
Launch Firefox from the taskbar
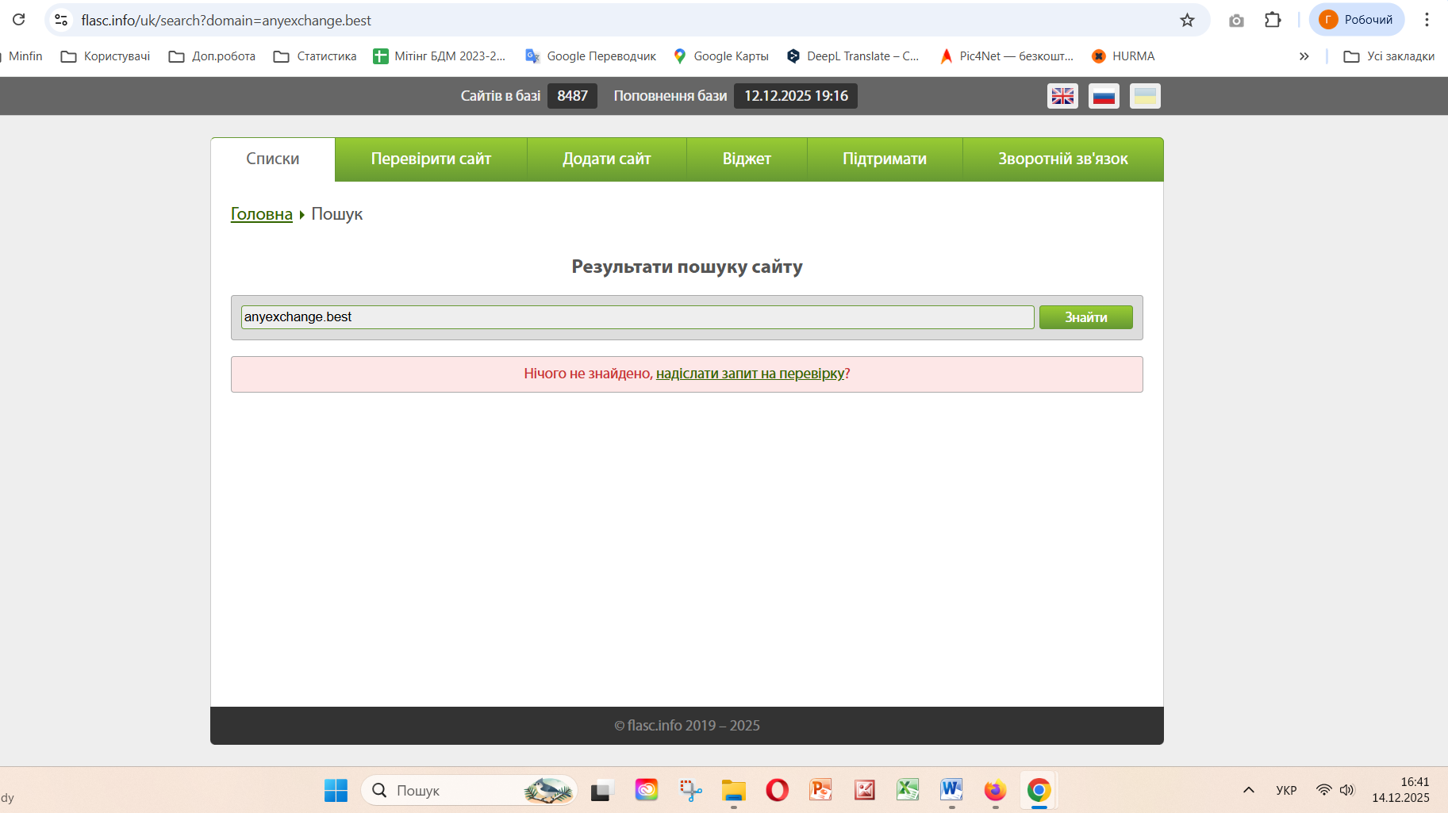click(x=995, y=790)
